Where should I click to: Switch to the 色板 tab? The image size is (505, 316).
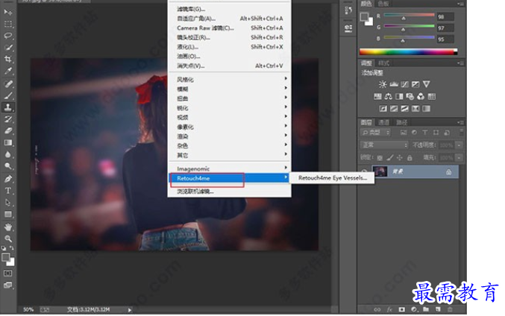[x=383, y=4]
